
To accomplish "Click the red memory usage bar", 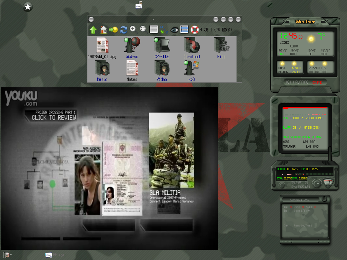I will pyautogui.click(x=305, y=108).
